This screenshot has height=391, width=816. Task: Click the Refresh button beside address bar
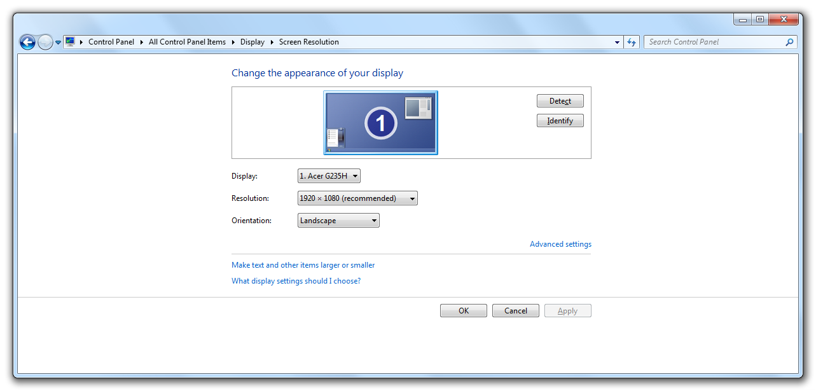tap(631, 42)
